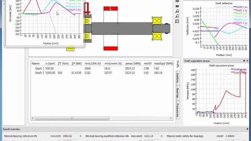This screenshot has width=251, height=141.
Task: Click Shaft 2 My legend in moment chart
Action: [x=74, y=7]
